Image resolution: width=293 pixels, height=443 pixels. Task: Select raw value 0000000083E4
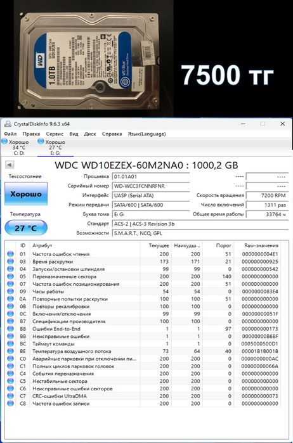[260, 292]
